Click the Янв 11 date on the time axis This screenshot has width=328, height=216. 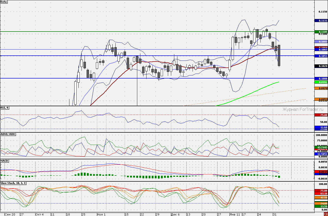[x=235, y=214]
